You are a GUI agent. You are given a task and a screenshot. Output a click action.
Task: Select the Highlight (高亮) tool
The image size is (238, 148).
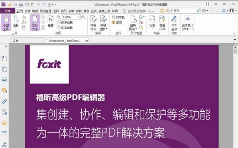(117, 22)
